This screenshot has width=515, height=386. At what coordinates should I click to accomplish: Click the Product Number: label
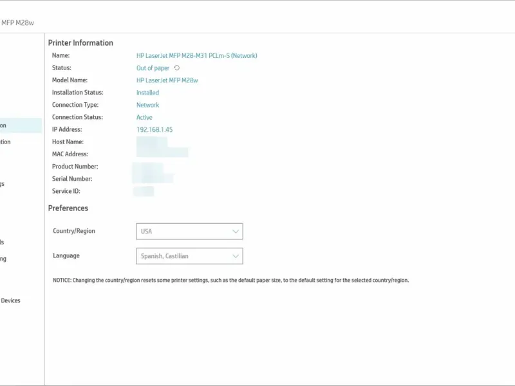point(75,167)
